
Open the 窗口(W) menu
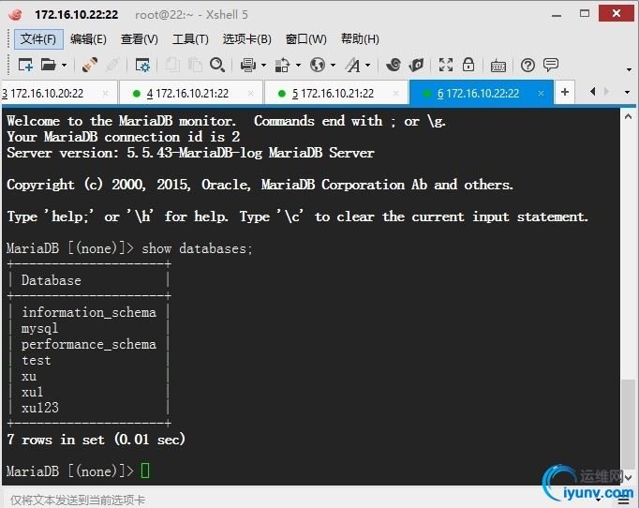[x=306, y=39]
